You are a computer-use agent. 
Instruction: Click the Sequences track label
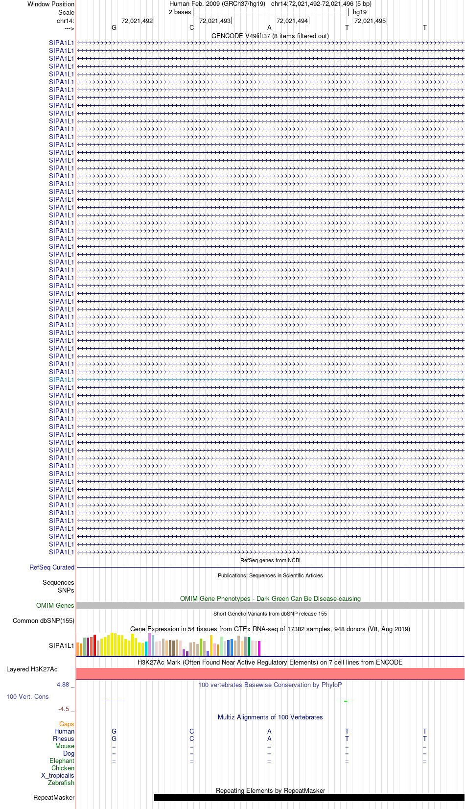click(58, 582)
